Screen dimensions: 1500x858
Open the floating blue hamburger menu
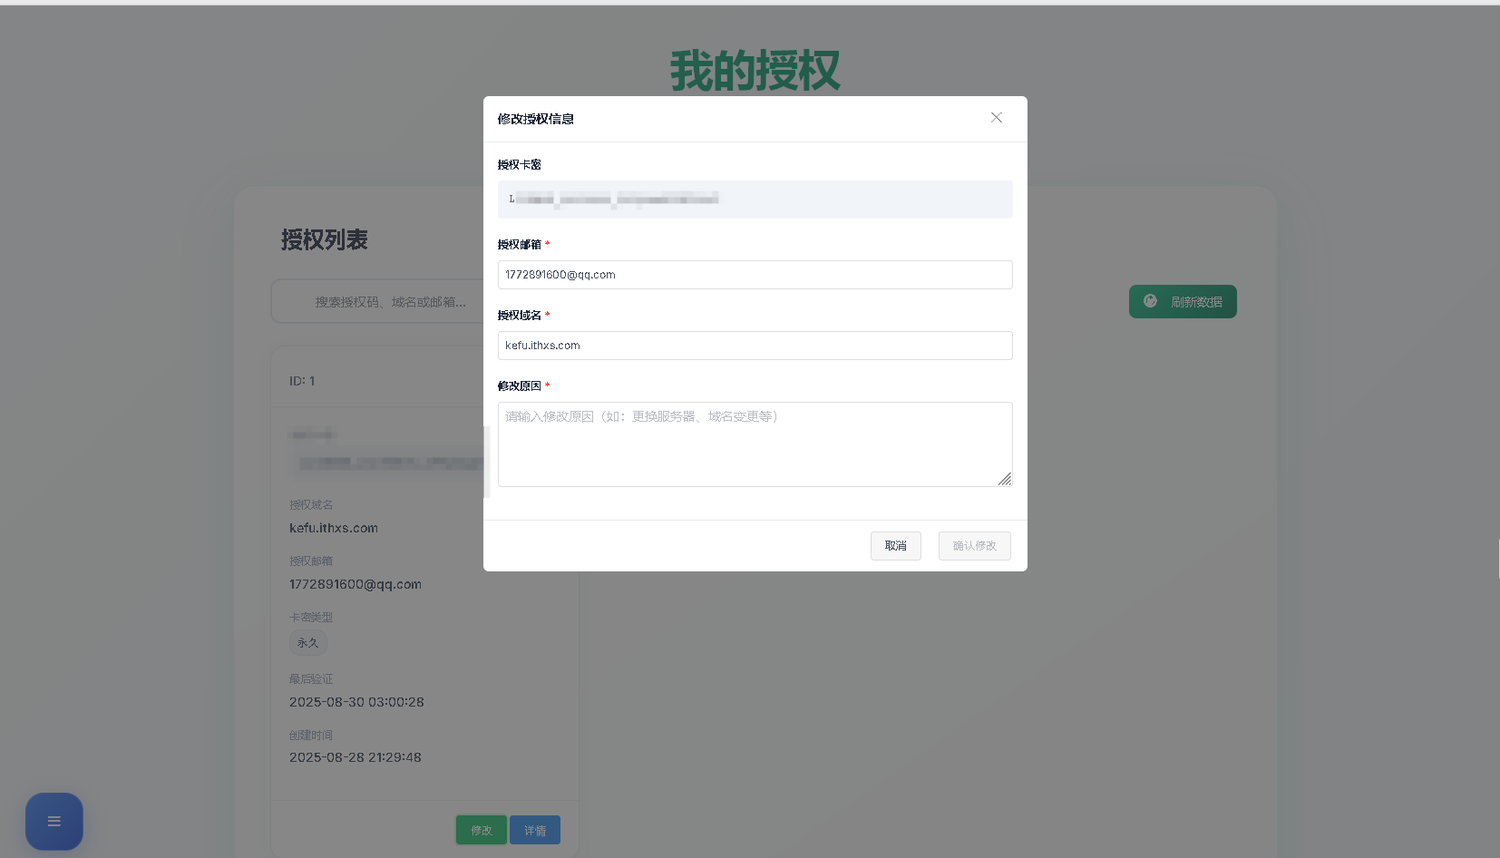pos(54,821)
